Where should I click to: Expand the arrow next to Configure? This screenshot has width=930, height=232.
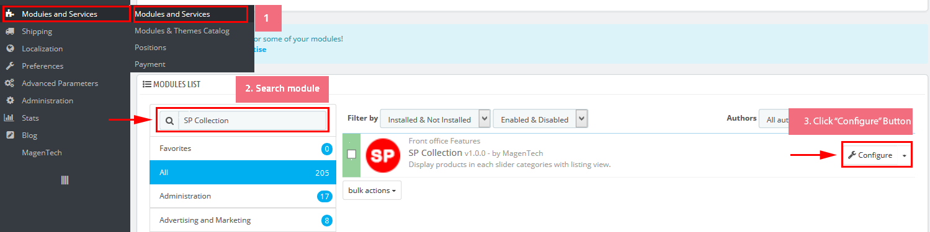[905, 156]
